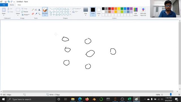Open the Rotate dropdown
Screen dimensions: 181x102
tap(25, 15)
